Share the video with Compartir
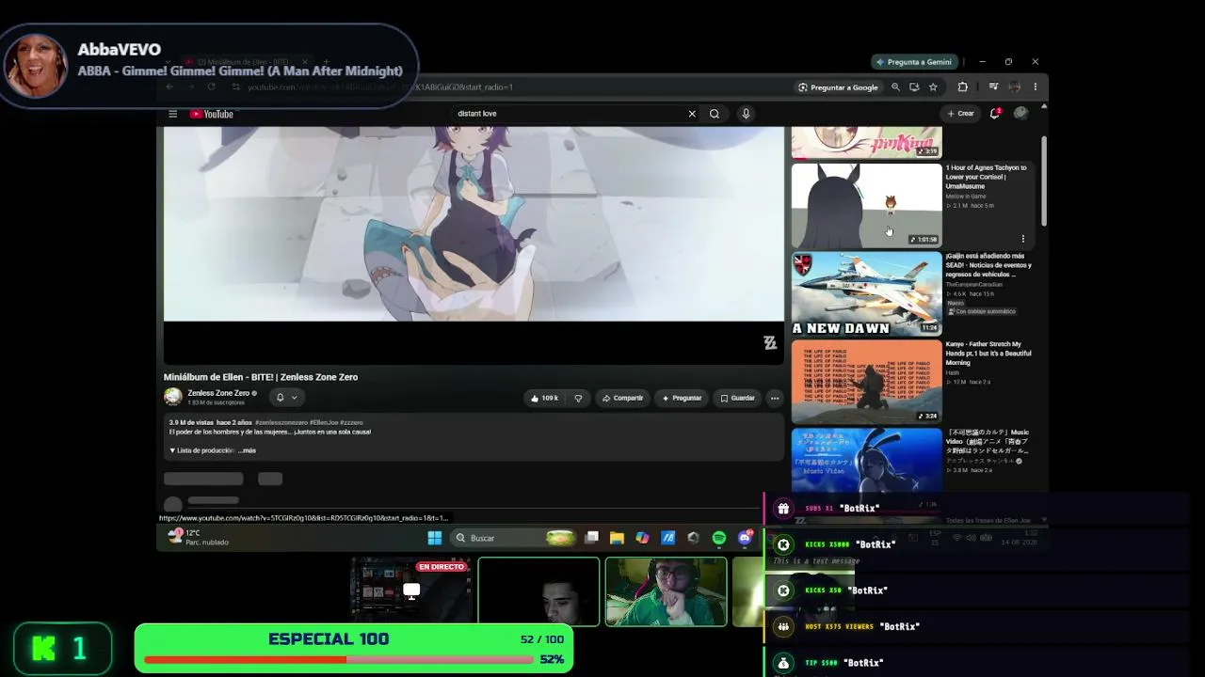This screenshot has height=677, width=1205. (622, 398)
